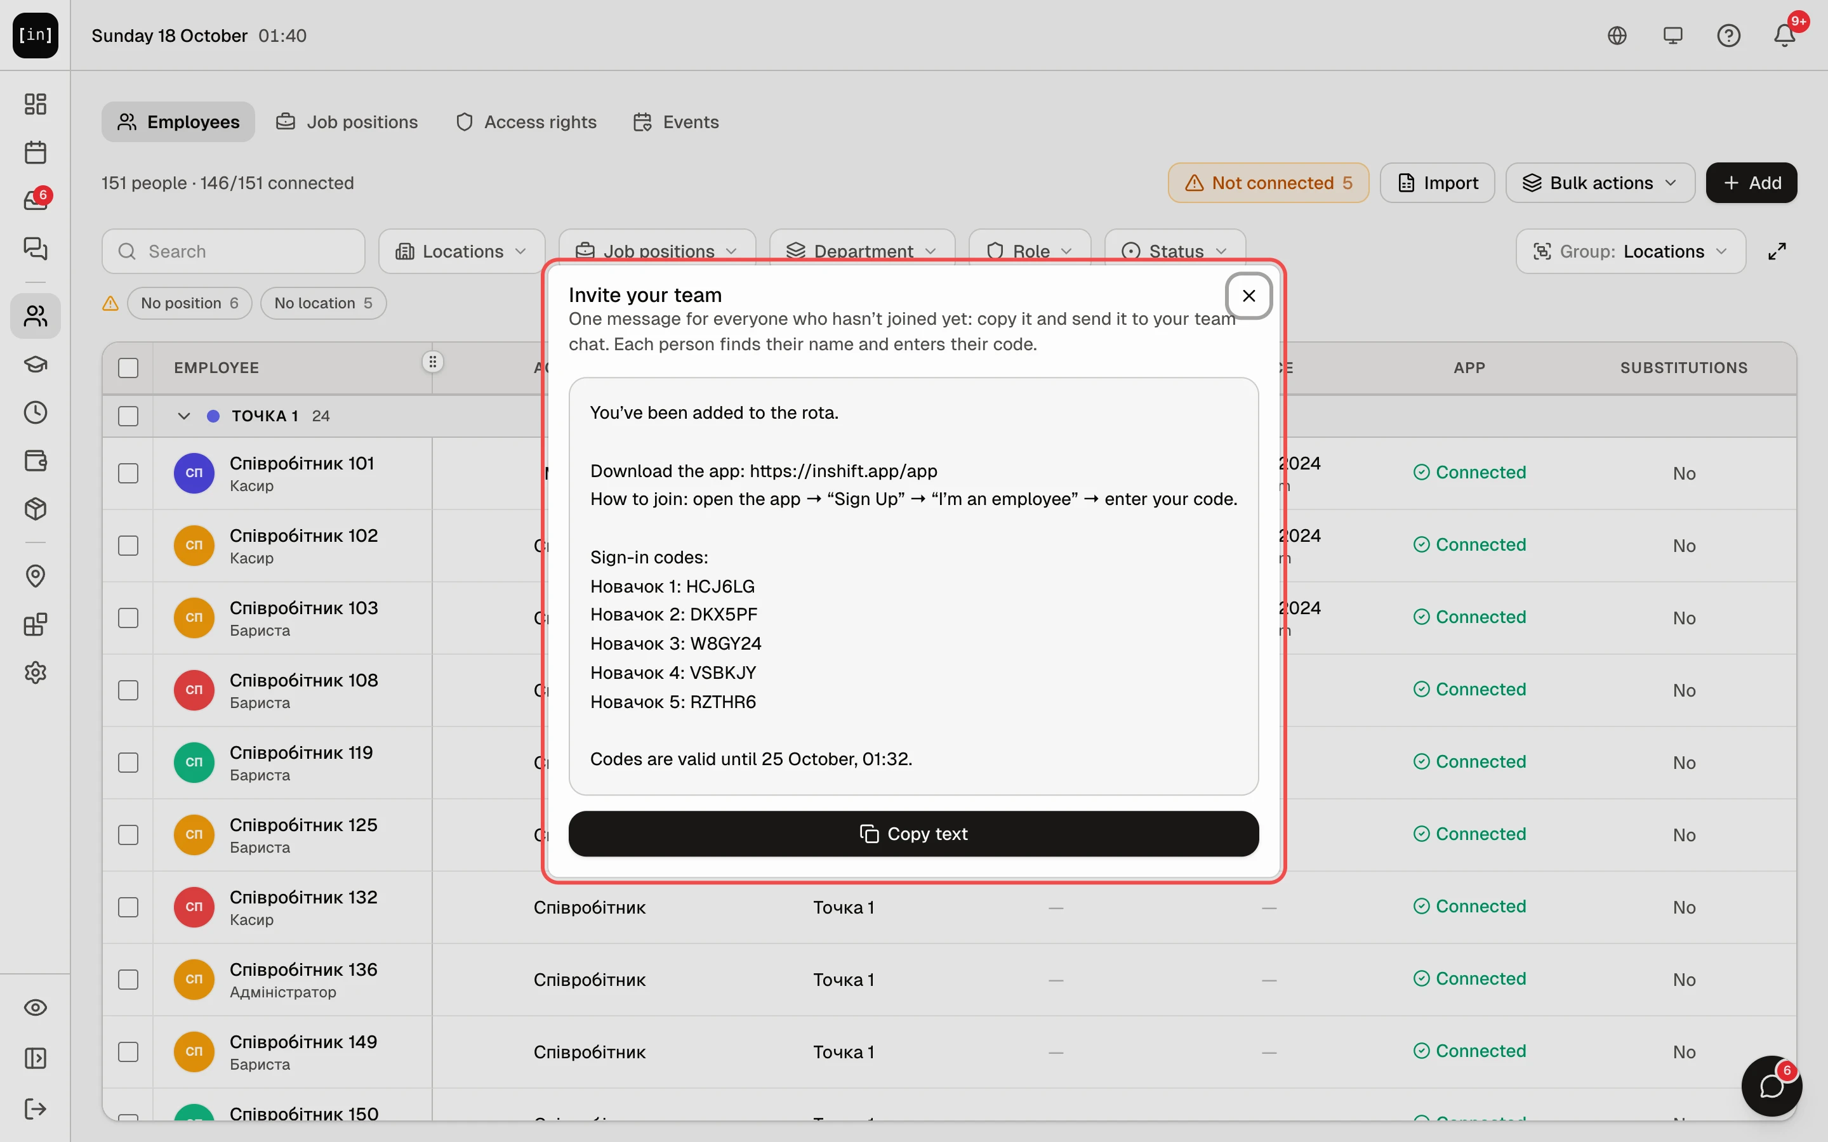The image size is (1828, 1142).
Task: Collapse the ТОЧКА 1 group chevron
Action: (x=183, y=416)
